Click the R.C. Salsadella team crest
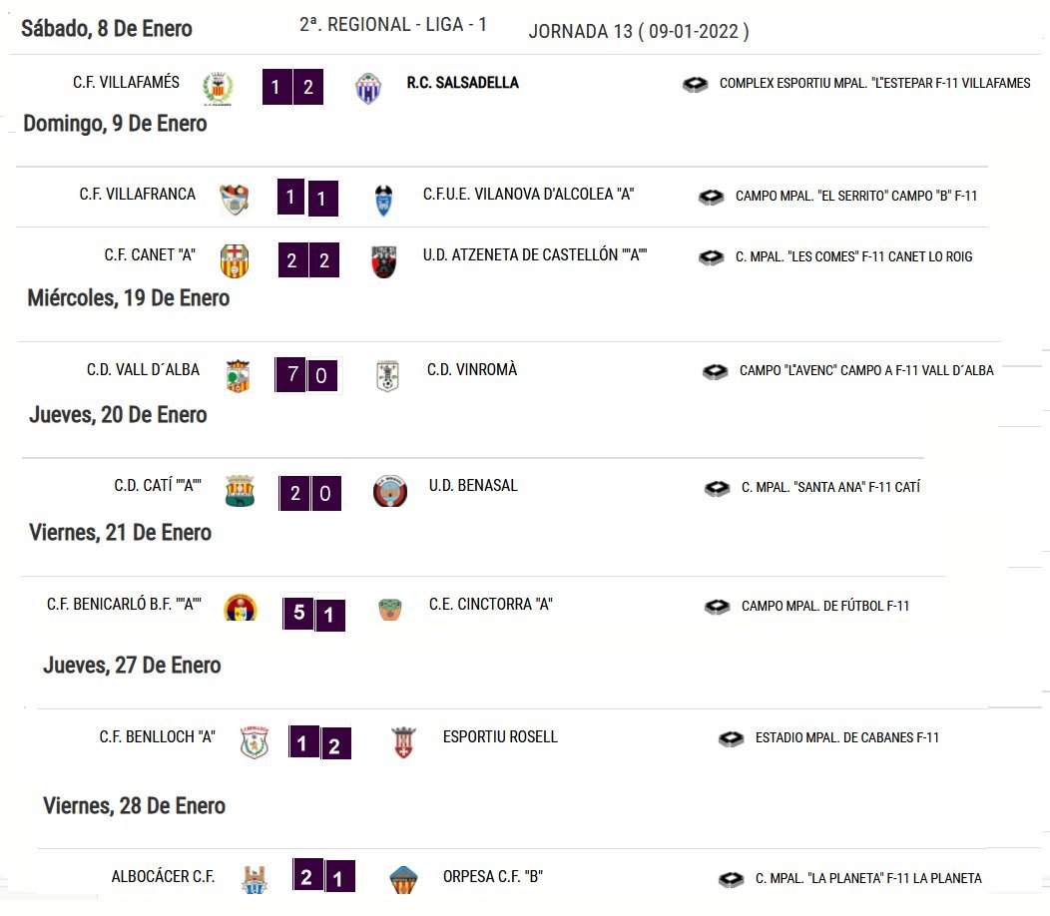 368,89
